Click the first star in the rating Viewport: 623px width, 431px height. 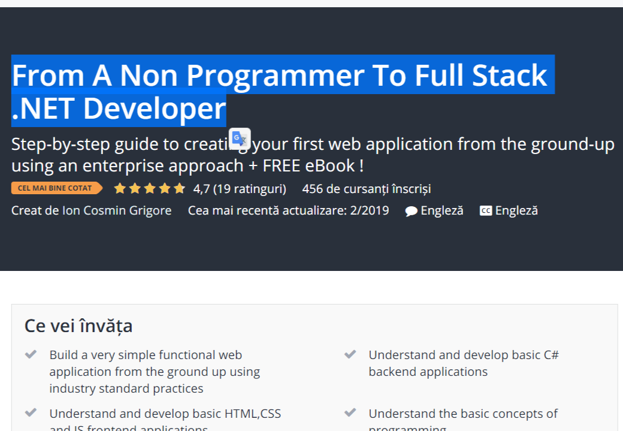120,189
